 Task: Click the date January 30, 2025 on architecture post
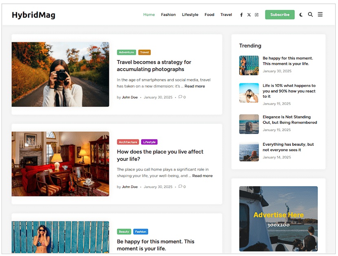(x=158, y=187)
